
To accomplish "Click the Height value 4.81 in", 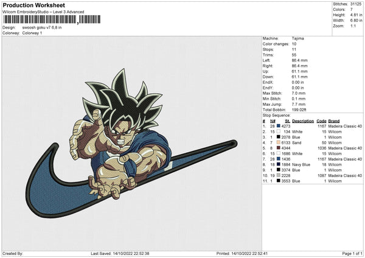I will (356, 15).
